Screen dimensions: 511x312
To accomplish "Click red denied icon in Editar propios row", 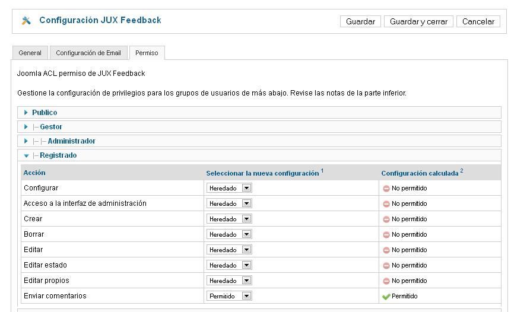I will click(386, 281).
